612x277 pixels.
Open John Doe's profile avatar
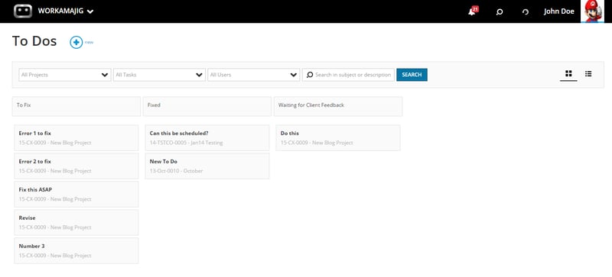point(592,11)
